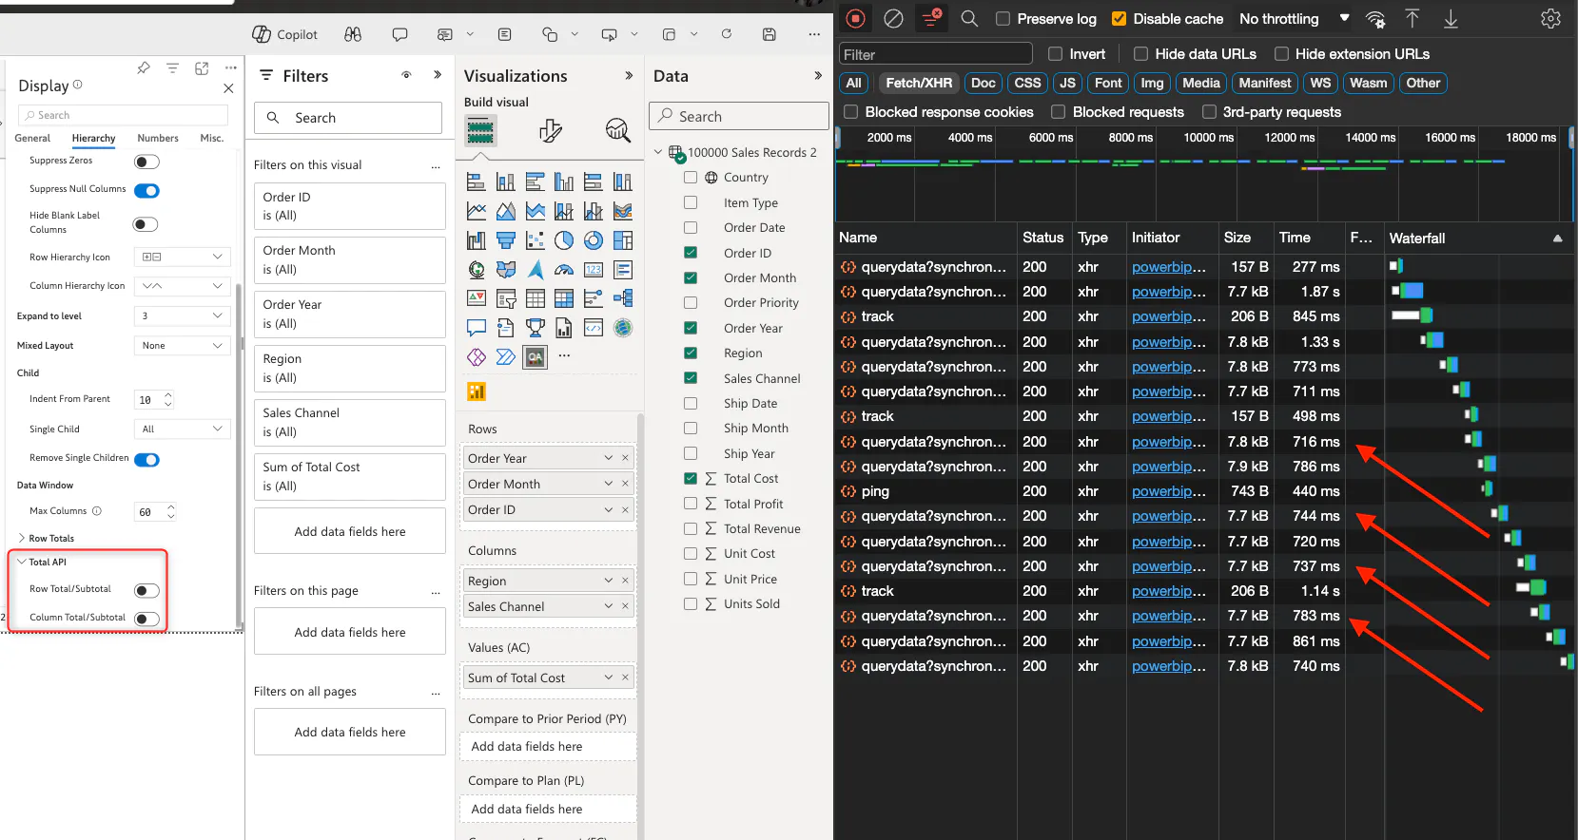Click the save icon in the top toolbar
This screenshot has width=1578, height=840.
(x=769, y=34)
